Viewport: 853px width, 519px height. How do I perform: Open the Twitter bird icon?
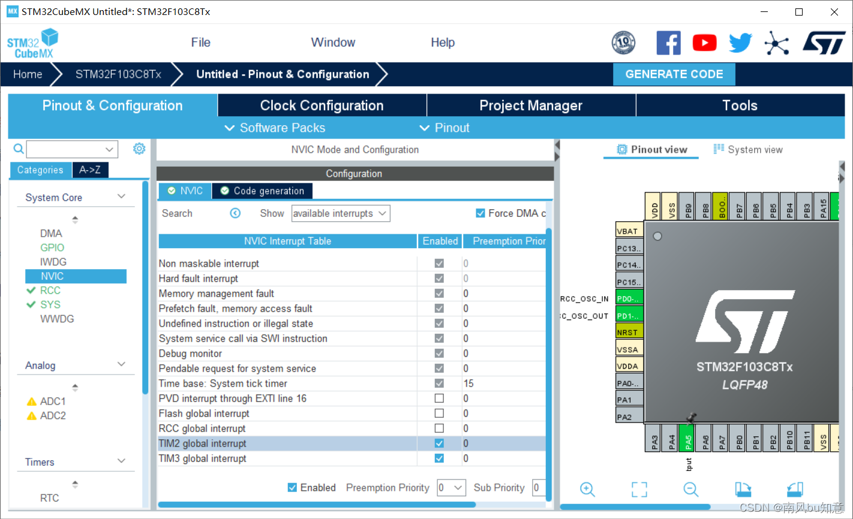point(741,43)
